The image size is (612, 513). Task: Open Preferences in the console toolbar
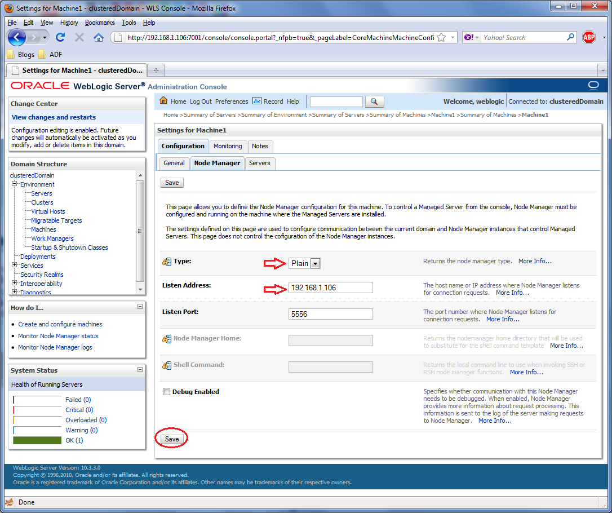tap(232, 101)
